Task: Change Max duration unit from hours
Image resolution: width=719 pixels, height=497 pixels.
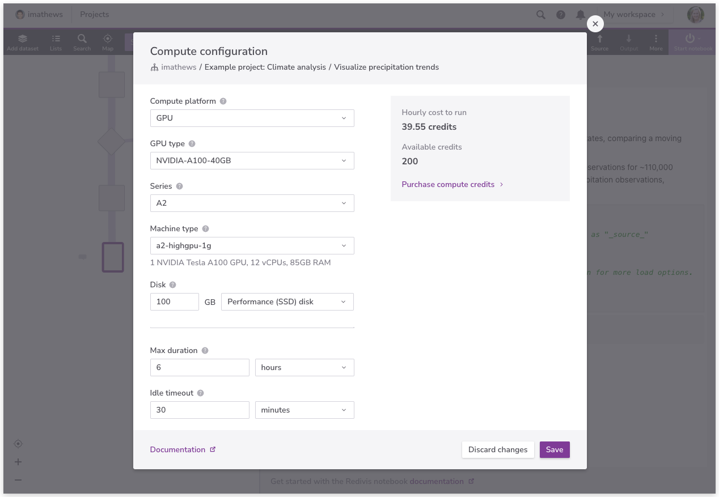Action: [304, 367]
